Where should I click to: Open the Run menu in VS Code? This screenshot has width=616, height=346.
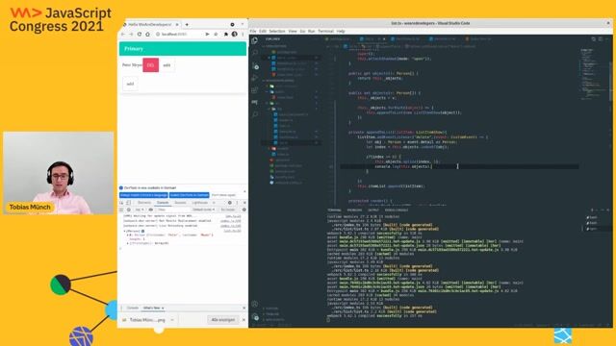click(312, 31)
